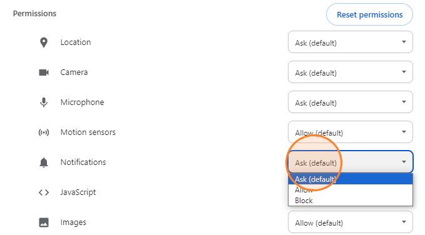
Task: Click the Permissions section heading
Action: tap(34, 14)
